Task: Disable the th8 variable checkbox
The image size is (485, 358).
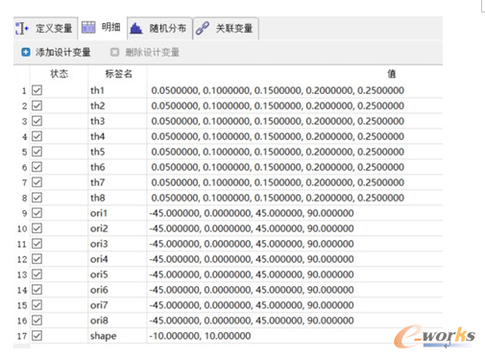Action: point(36,198)
